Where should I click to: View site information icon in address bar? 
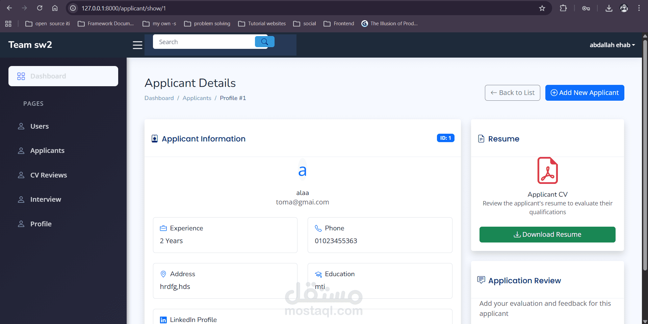(73, 8)
